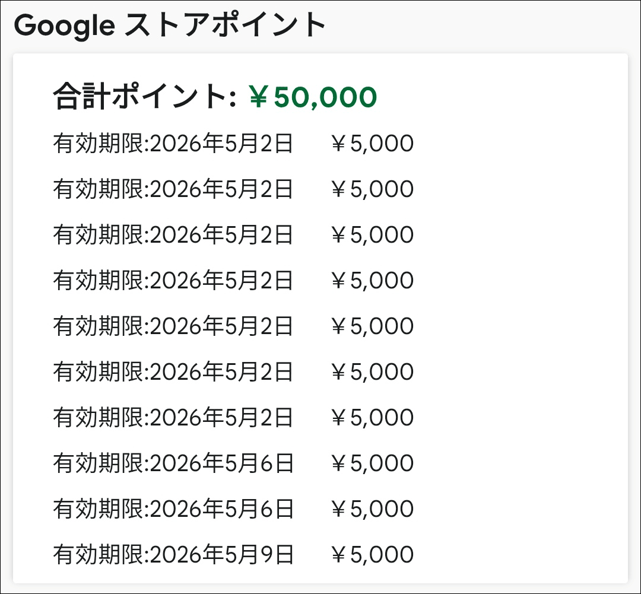Click ￥5,000 in the last 5月2日 row

coord(372,418)
